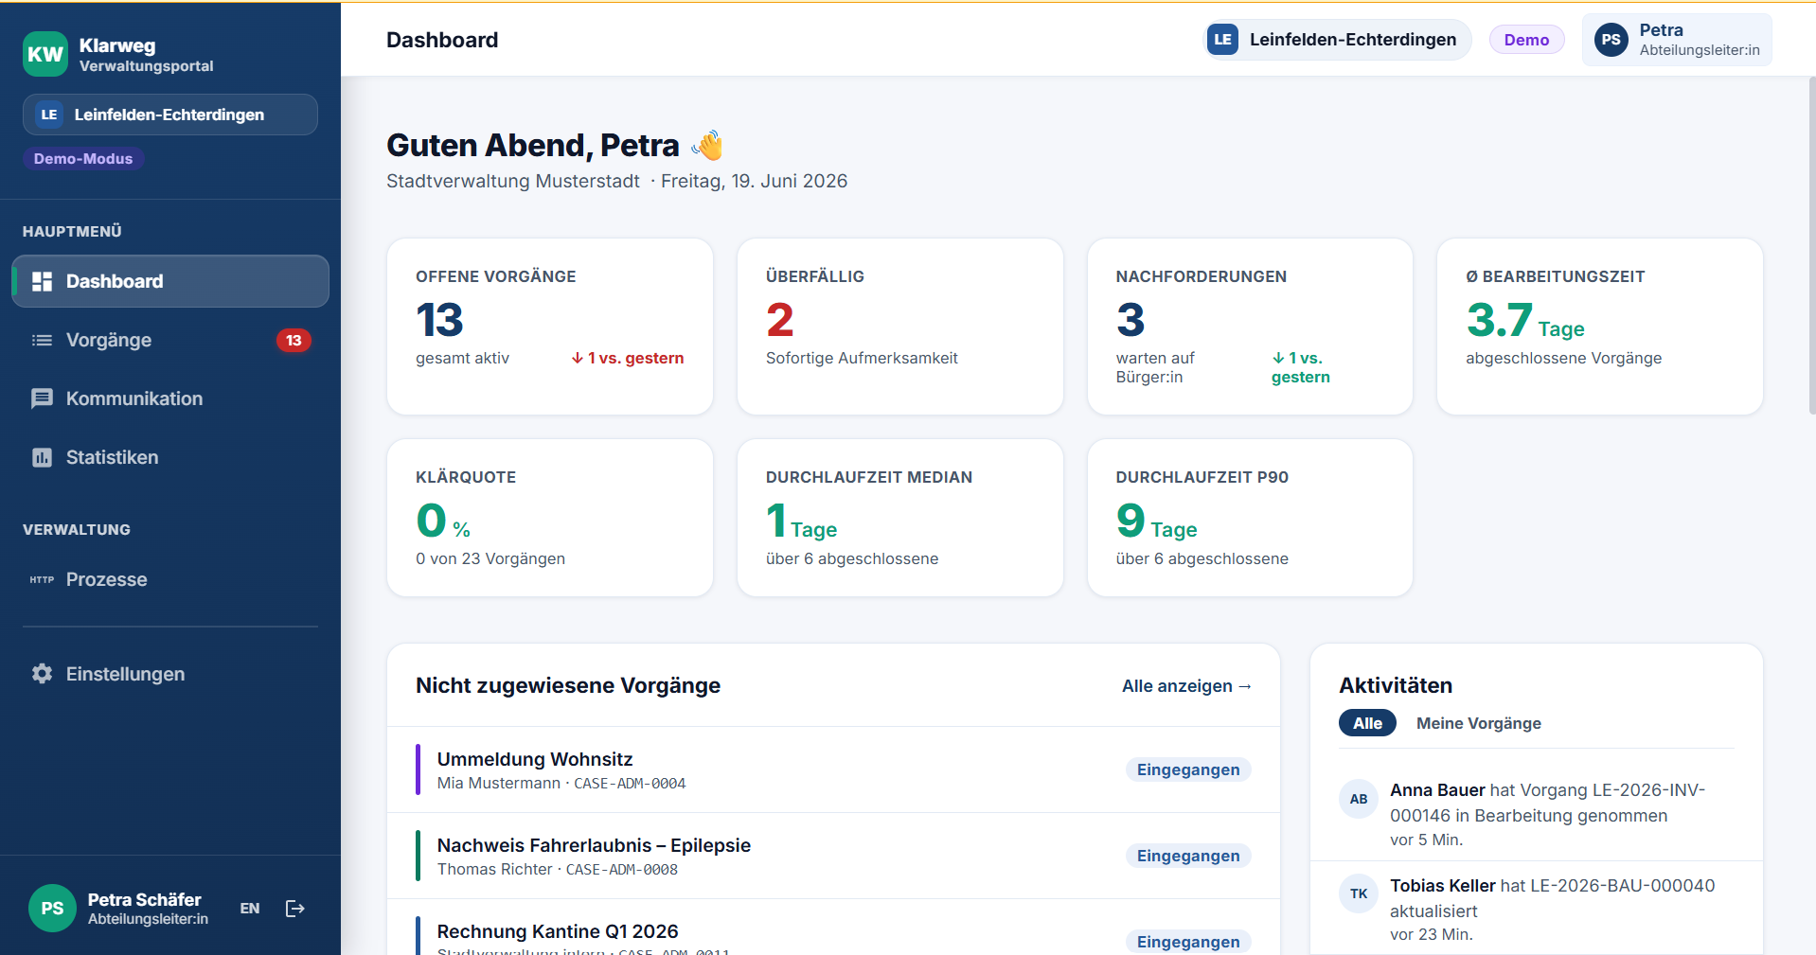Click Eingegangen status of Ummeldung Wohnsitz
The height and width of the screenshot is (955, 1816).
coord(1188,769)
